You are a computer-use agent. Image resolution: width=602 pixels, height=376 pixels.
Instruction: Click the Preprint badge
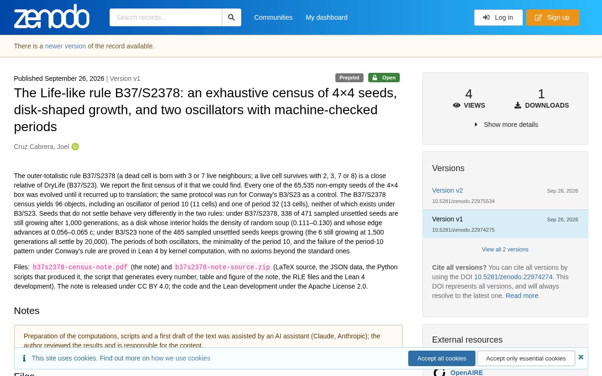coord(349,78)
